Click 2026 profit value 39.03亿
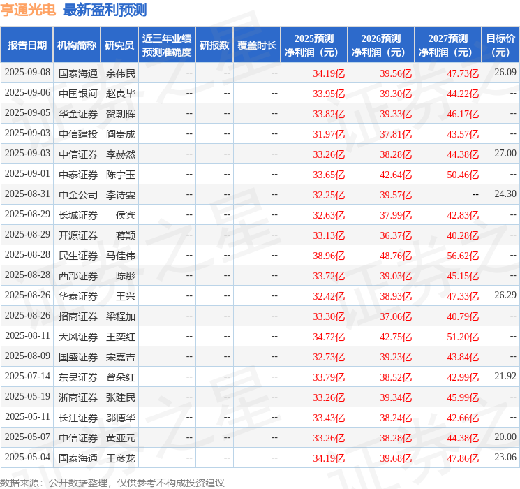 pyautogui.click(x=396, y=276)
